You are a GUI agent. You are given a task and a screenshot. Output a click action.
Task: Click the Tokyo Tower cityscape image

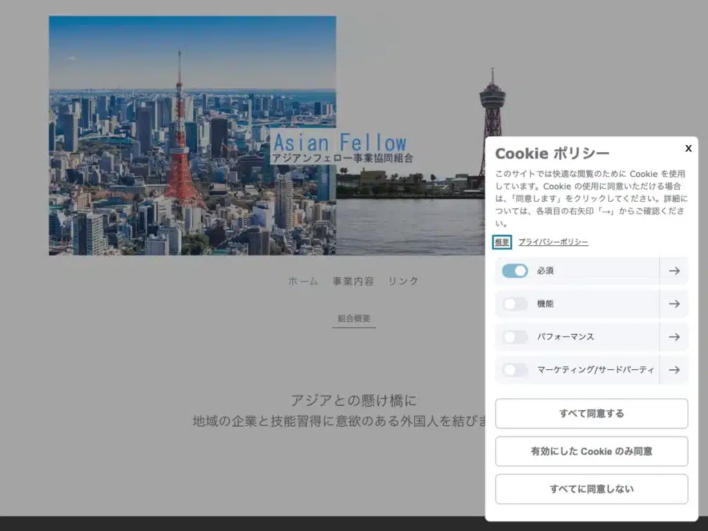[192, 136]
